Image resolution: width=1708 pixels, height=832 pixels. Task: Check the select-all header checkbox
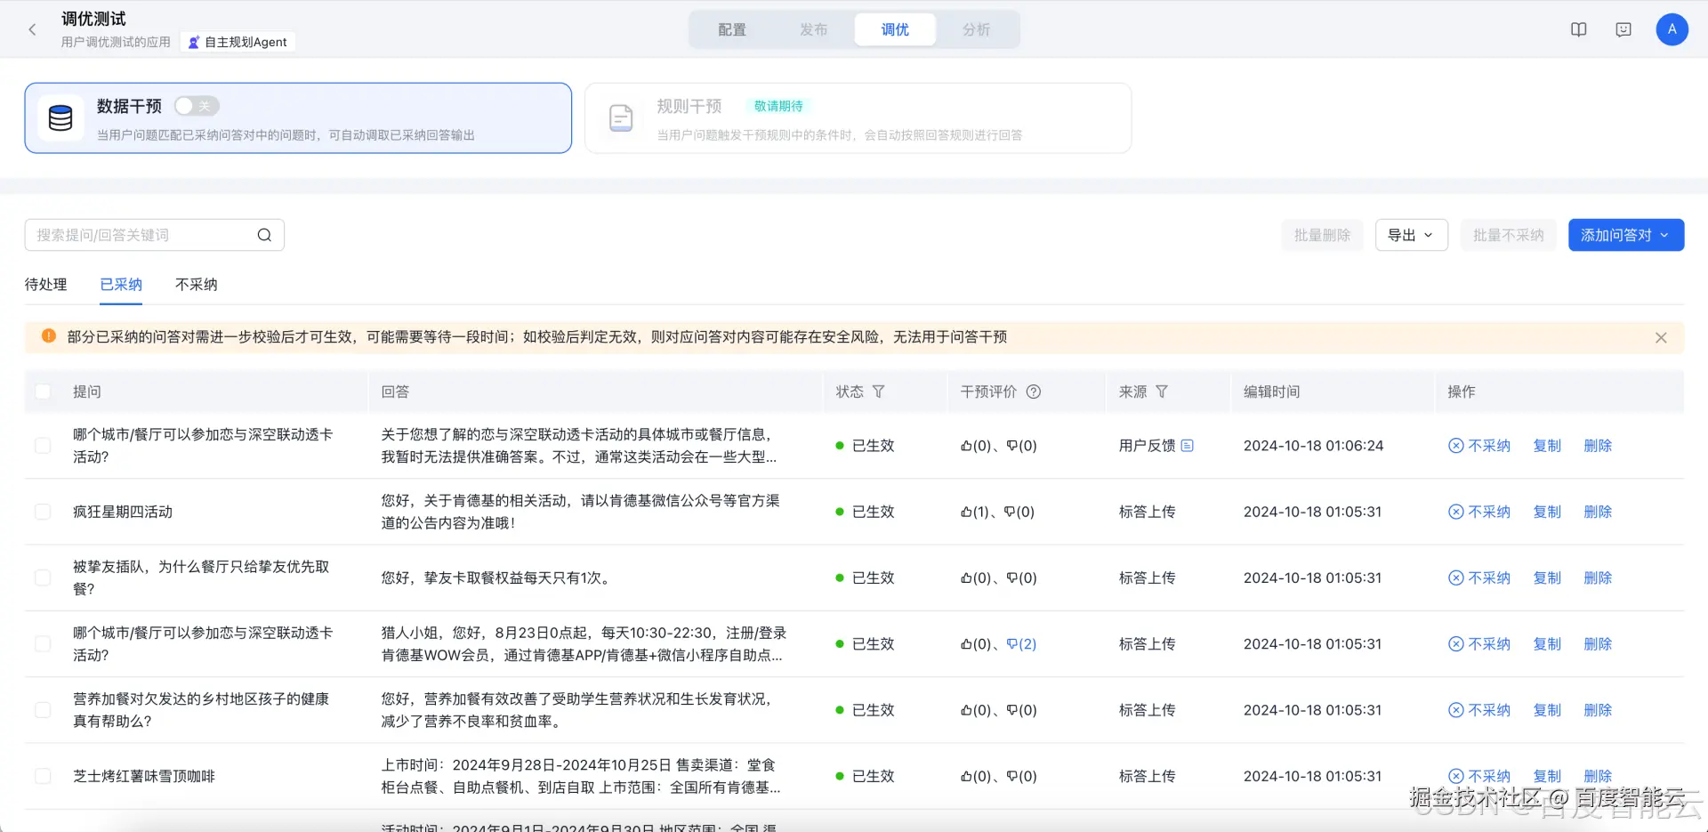43,392
